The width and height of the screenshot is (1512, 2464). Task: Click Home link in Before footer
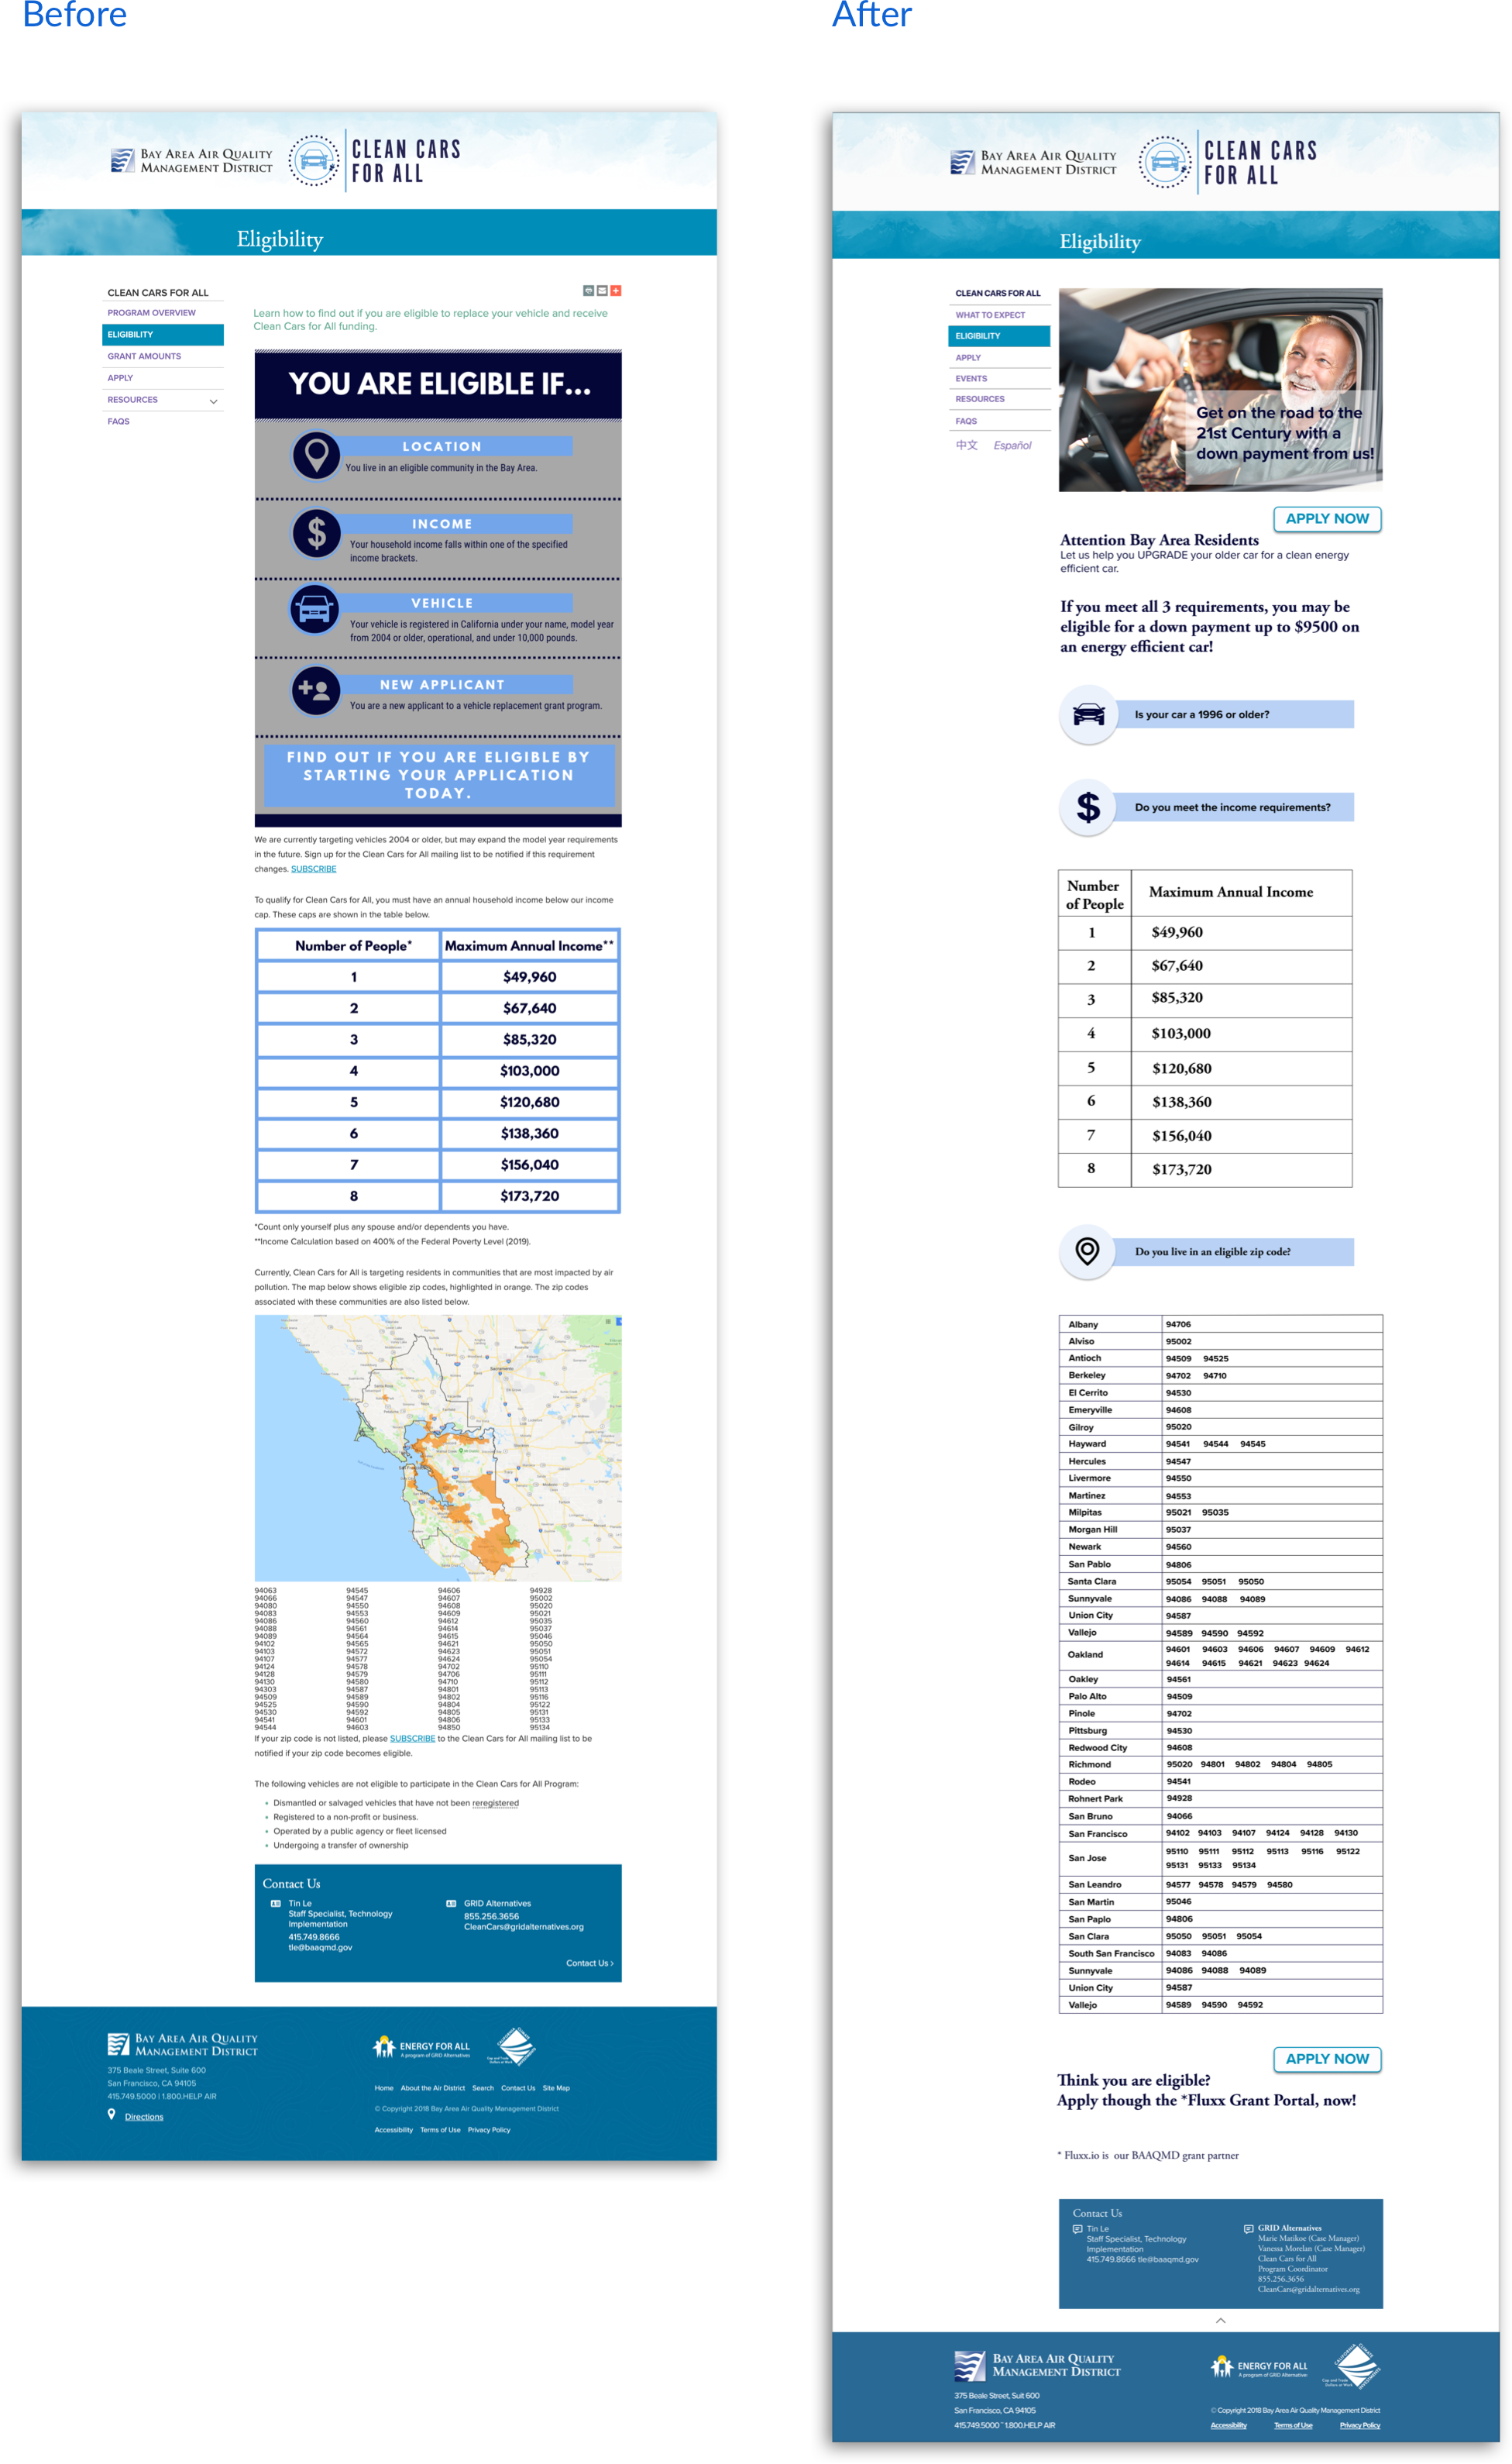(384, 2088)
